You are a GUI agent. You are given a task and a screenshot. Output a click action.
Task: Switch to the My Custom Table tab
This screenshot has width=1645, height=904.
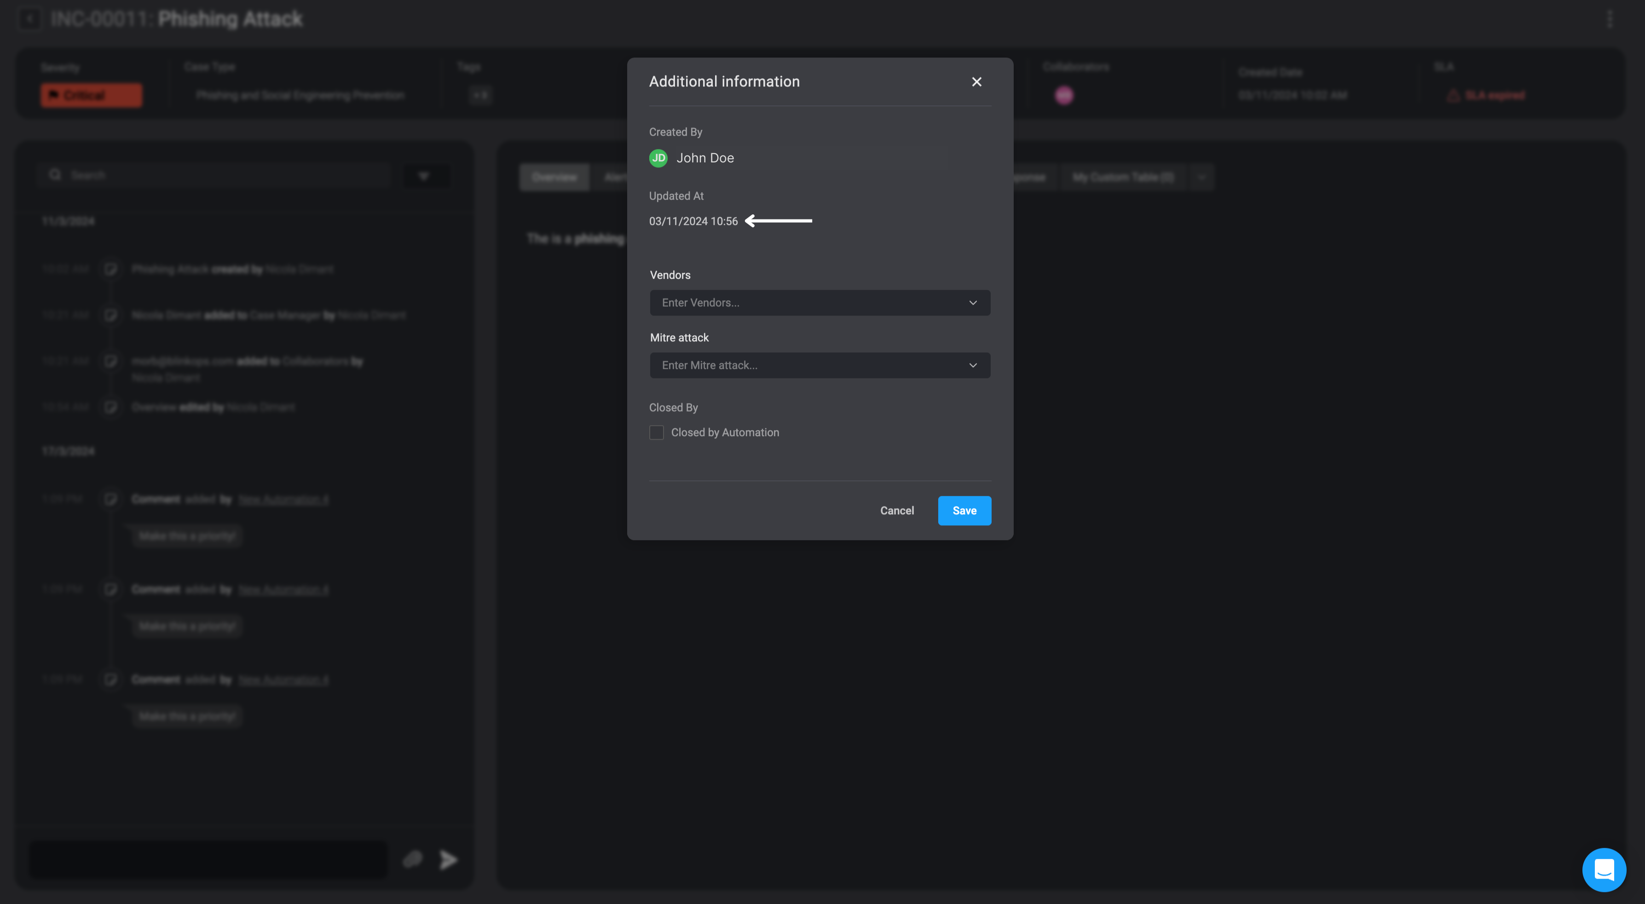(1123, 178)
